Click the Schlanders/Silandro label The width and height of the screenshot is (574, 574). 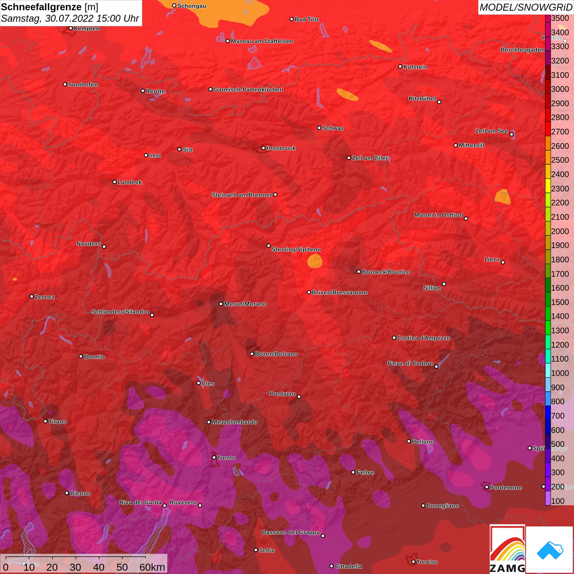tap(120, 312)
